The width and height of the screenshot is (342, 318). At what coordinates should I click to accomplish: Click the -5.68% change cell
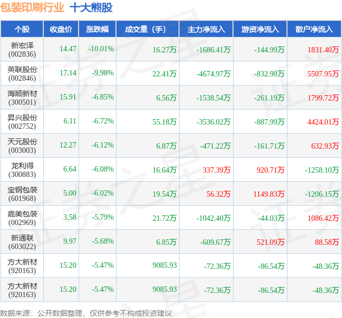point(103,241)
